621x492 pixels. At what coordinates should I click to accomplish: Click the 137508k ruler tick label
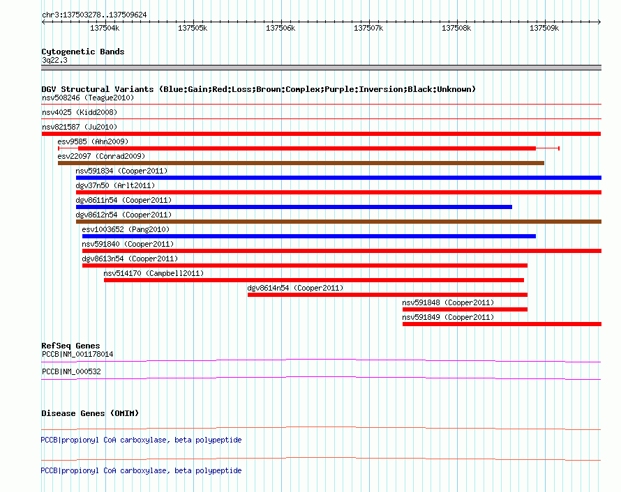tap(456, 29)
